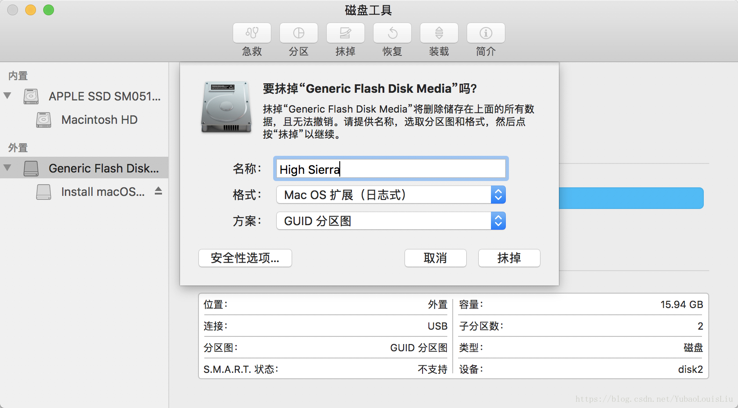Select APPLE SSD SM051 in sidebar
Viewport: 738px width, 408px height.
[x=84, y=96]
